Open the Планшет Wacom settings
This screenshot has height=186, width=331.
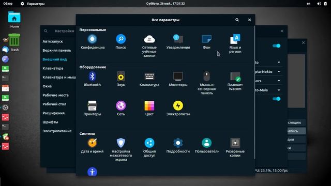235,81
